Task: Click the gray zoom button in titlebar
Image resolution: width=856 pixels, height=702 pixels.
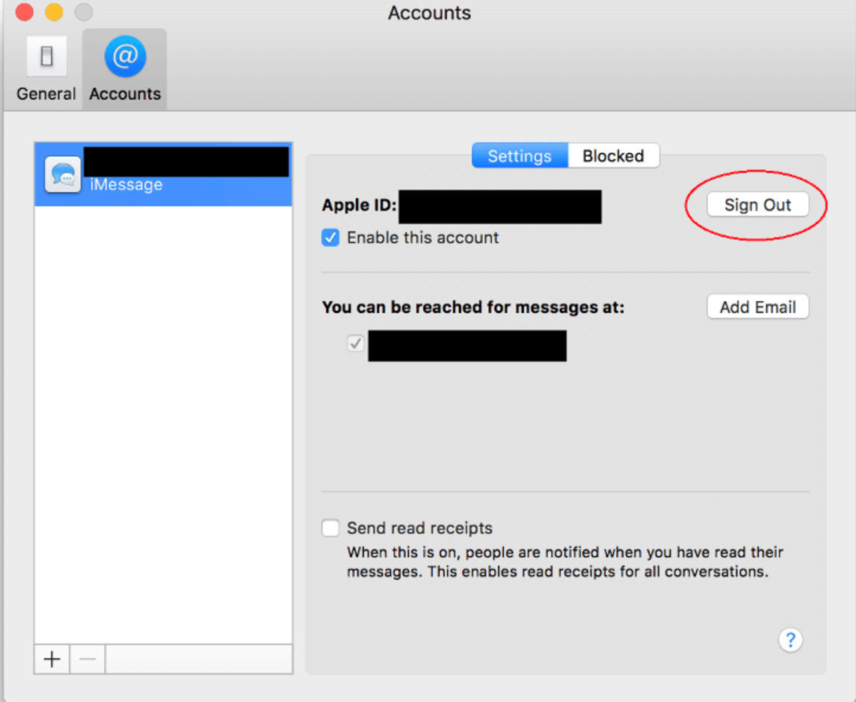Action: coord(84,12)
